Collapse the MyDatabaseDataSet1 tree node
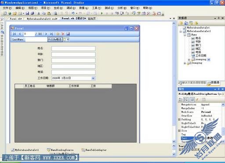The width and height of the screenshot is (225, 163). (x=181, y=31)
